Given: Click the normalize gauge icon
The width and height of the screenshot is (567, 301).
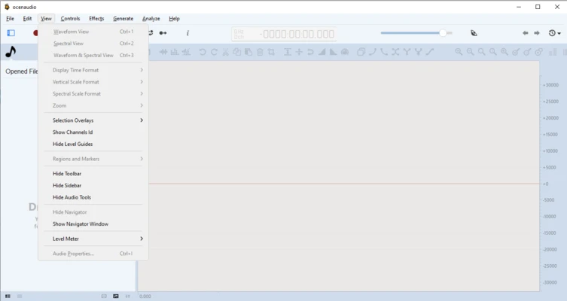Looking at the screenshot, I should point(345,52).
